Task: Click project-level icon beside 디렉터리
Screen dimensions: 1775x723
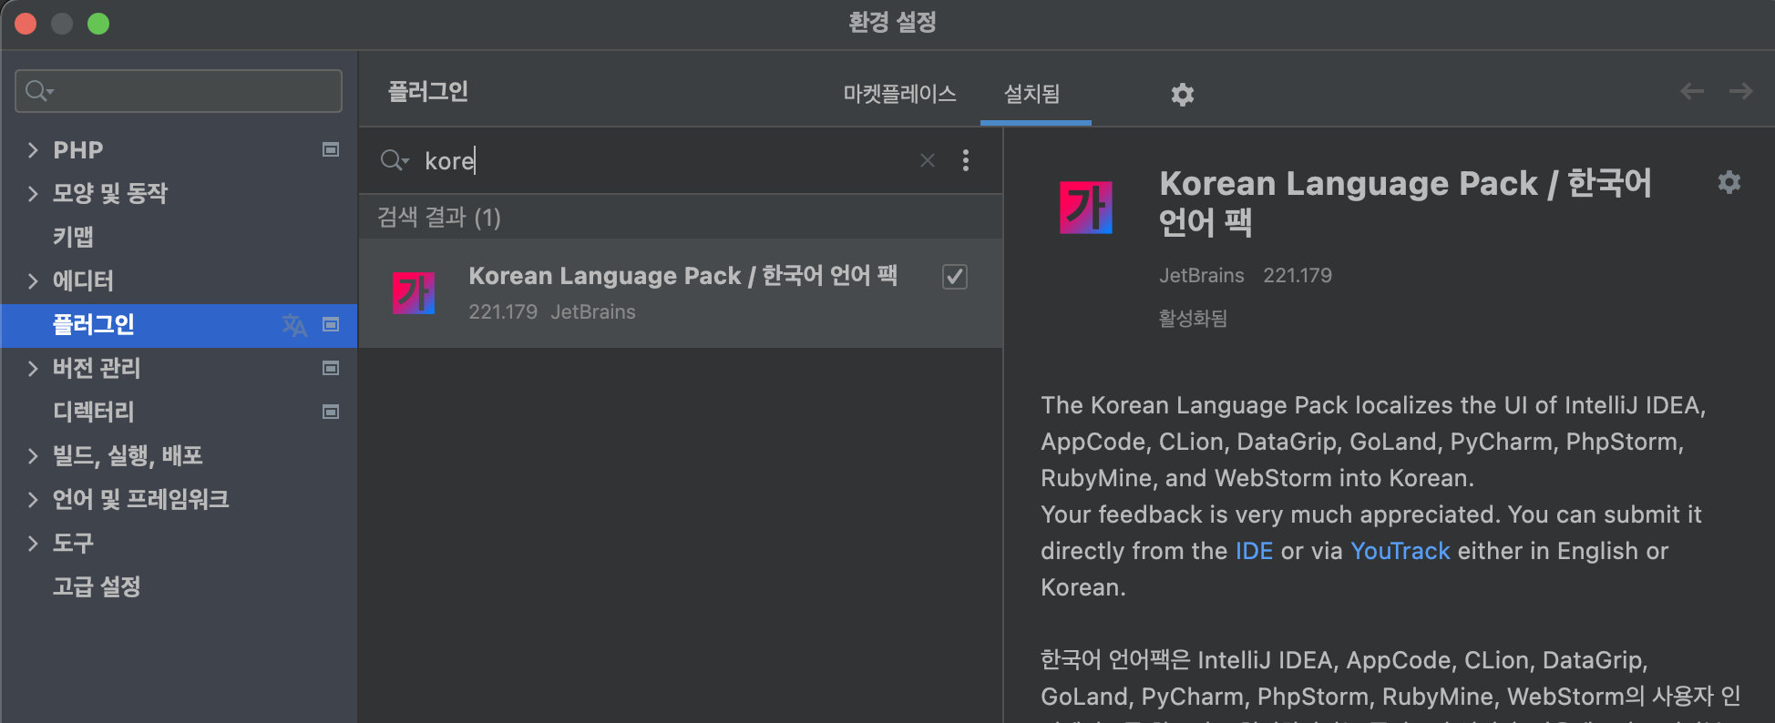Action: pos(331,412)
